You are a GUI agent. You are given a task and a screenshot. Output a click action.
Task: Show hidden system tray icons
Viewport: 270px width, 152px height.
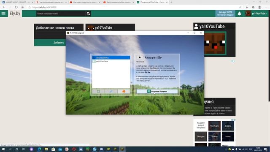coord(226,149)
